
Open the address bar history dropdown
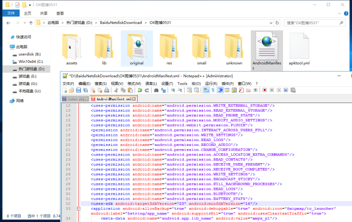pos(271,23)
